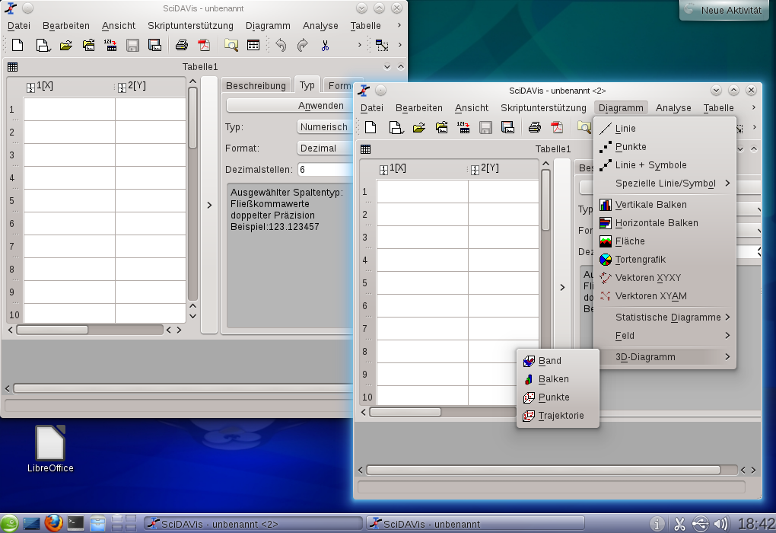Select column header 1[X] in unbenannt window
The height and width of the screenshot is (533, 776).
70,87
